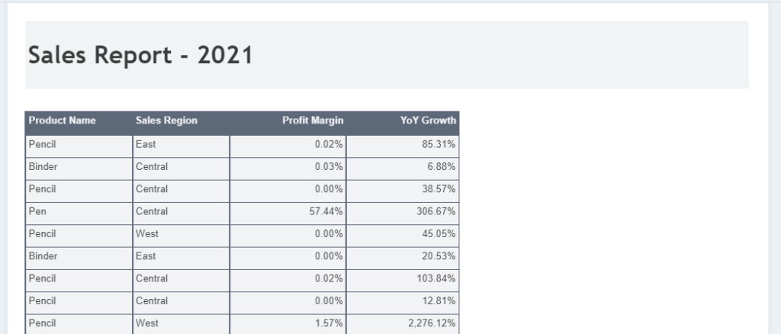Viewport: 781px width, 334px height.
Task: Select the 57.44% Profit Margin cell
Action: [326, 211]
